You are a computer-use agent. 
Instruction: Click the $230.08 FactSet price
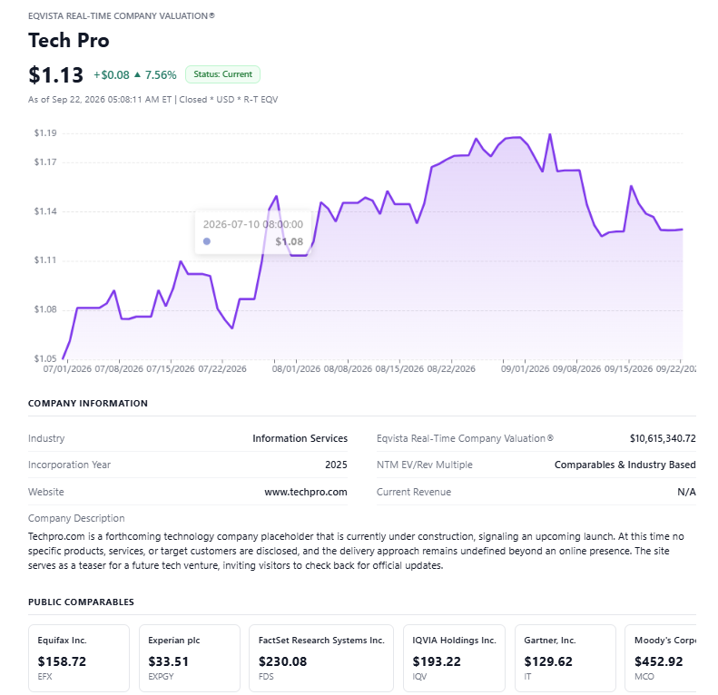[282, 661]
